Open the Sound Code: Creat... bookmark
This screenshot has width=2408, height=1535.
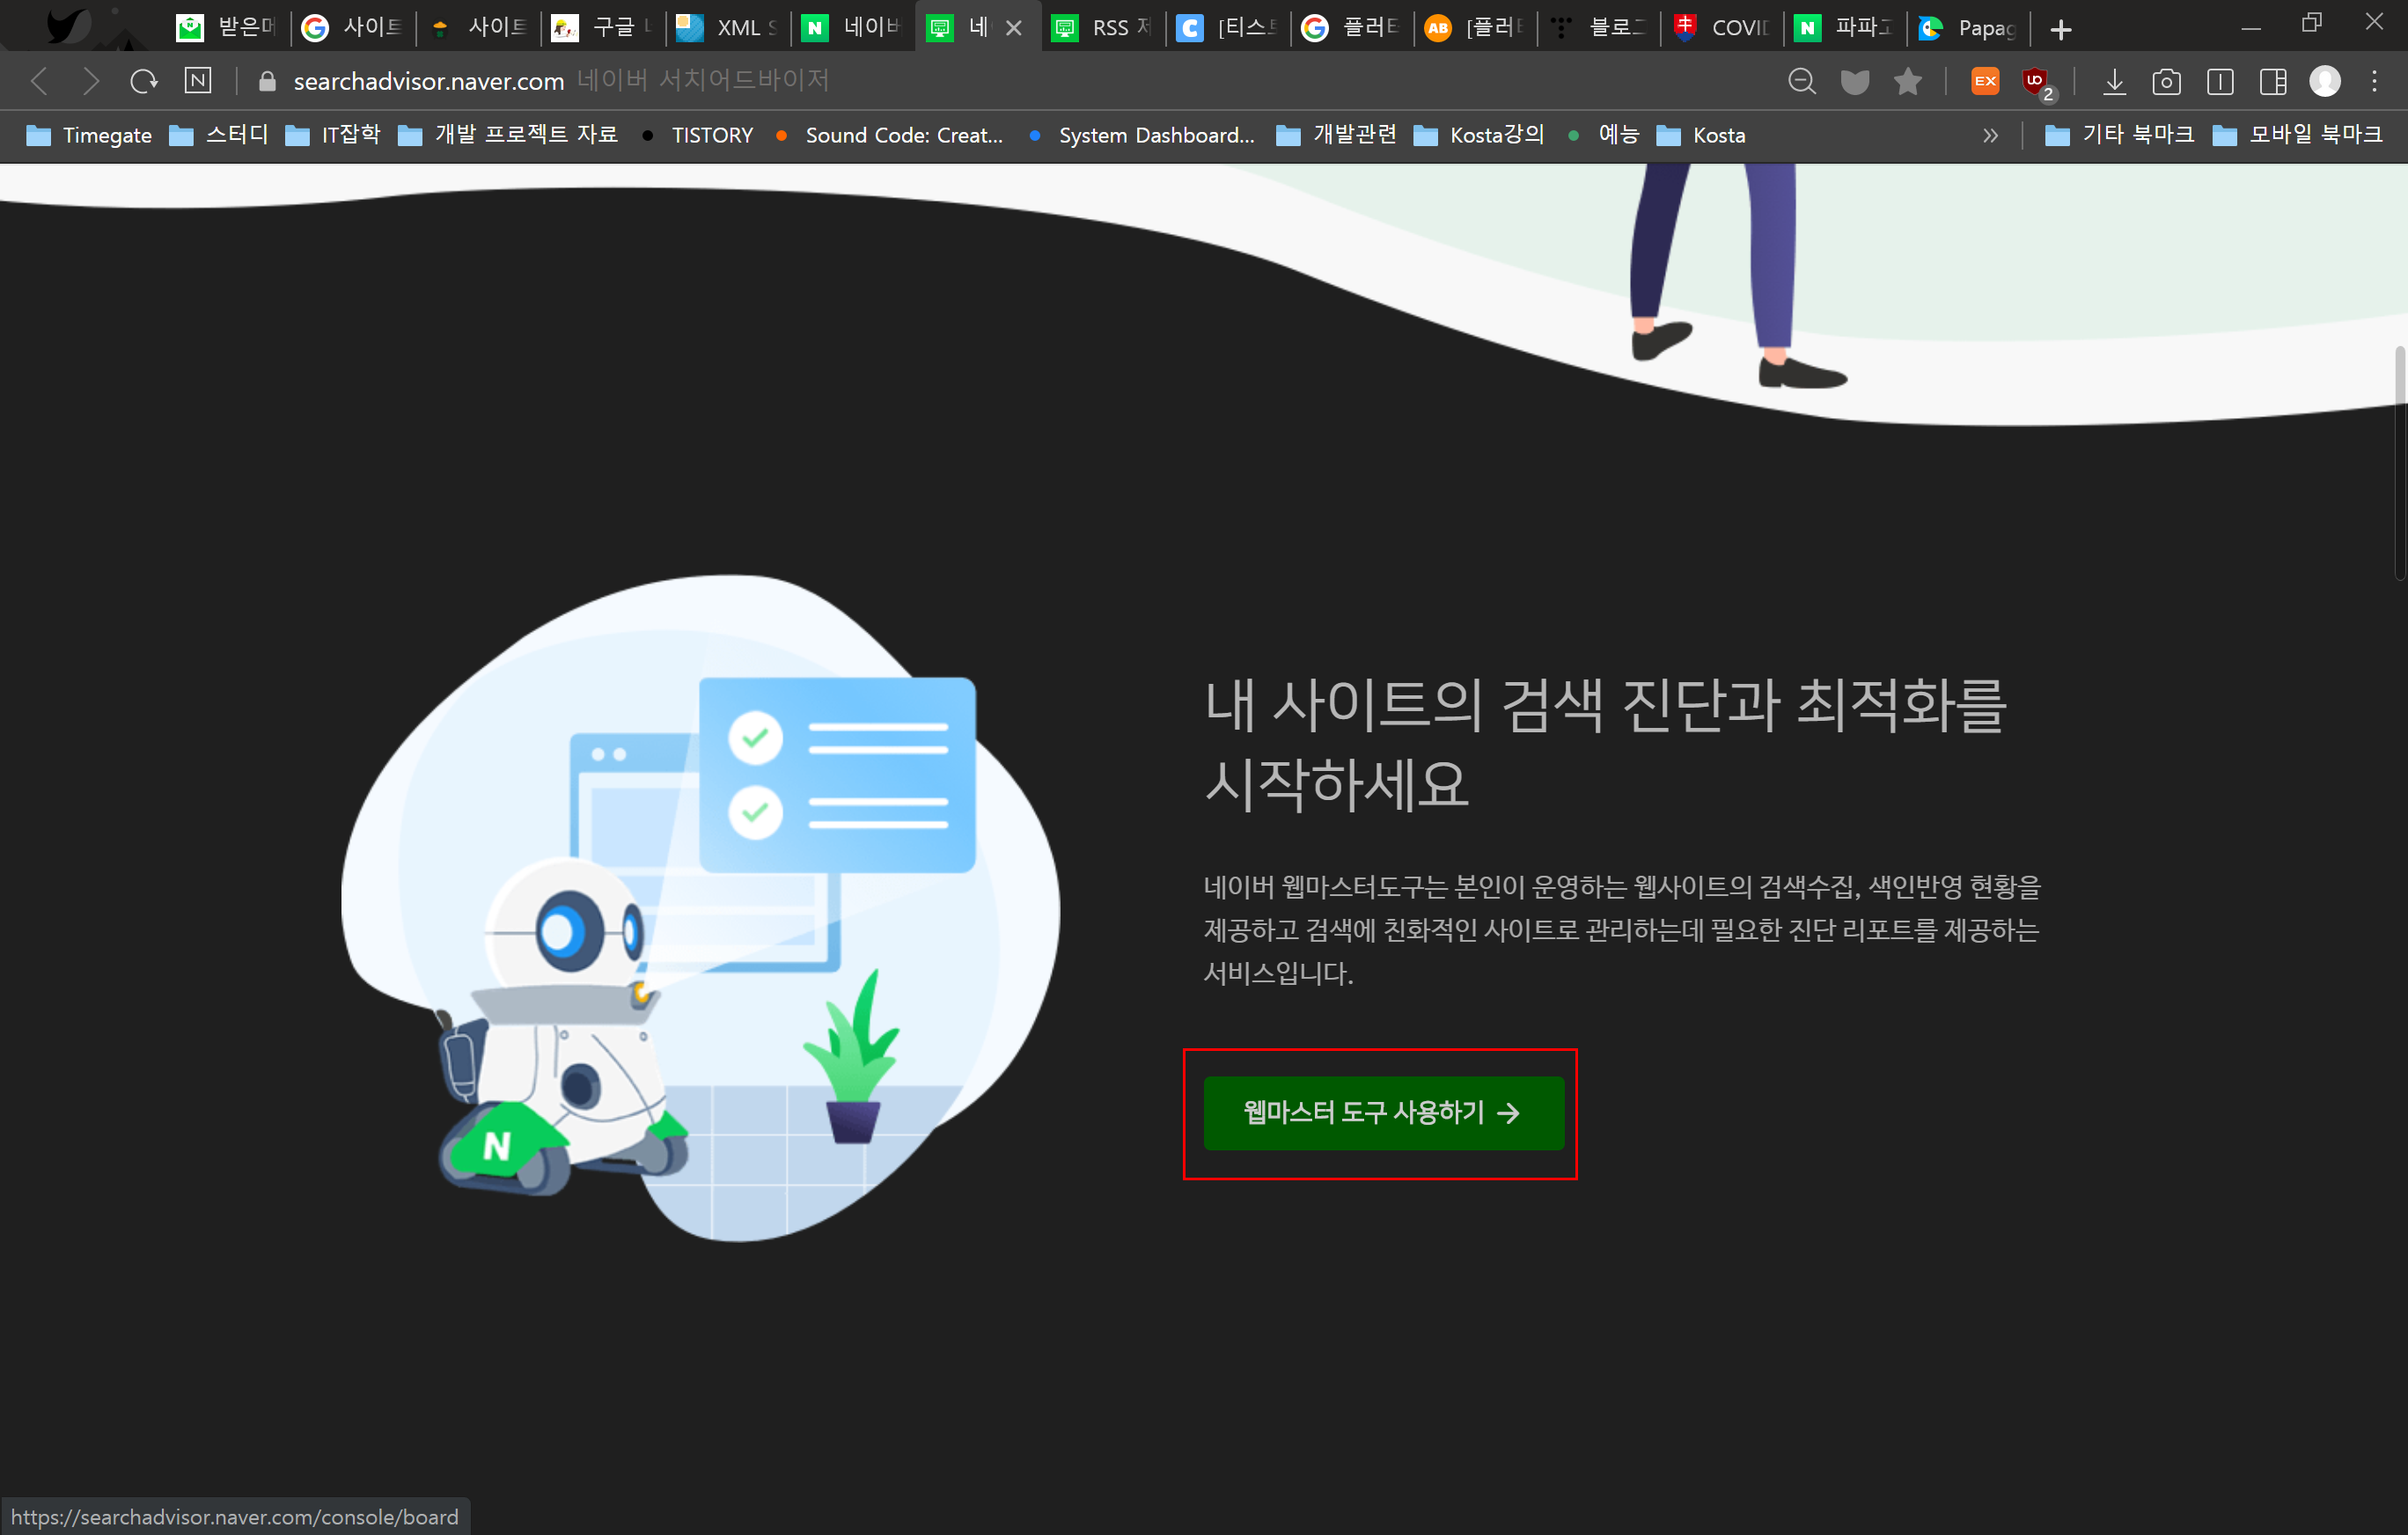click(x=889, y=135)
